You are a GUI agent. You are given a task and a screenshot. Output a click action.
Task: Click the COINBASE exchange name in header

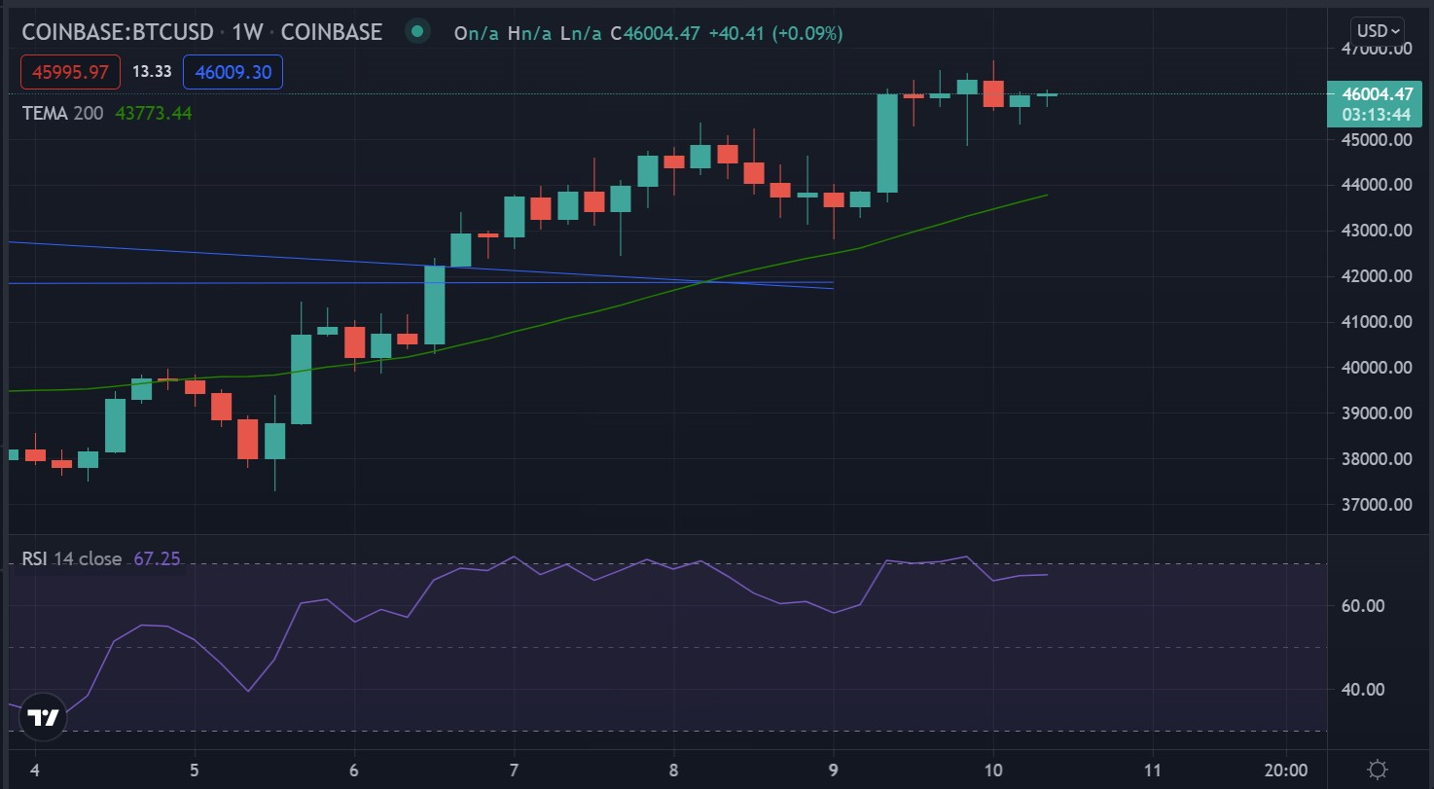coord(332,32)
